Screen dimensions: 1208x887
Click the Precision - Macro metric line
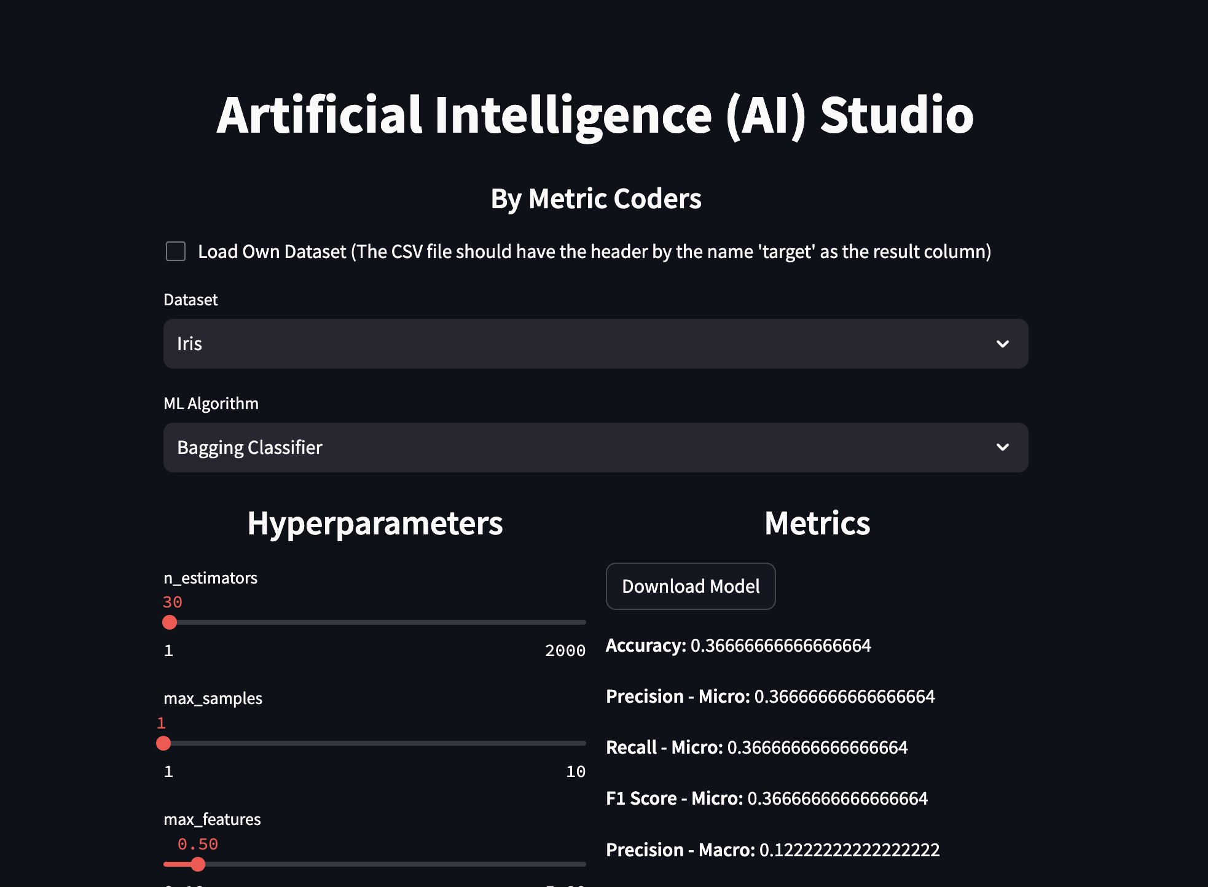click(x=772, y=850)
